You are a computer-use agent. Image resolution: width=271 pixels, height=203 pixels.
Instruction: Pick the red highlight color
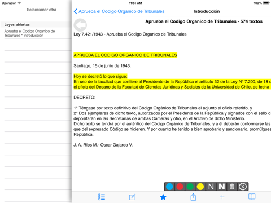coord(180,187)
